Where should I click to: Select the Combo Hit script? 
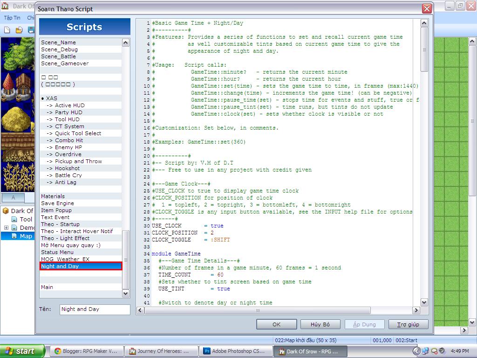click(81, 140)
